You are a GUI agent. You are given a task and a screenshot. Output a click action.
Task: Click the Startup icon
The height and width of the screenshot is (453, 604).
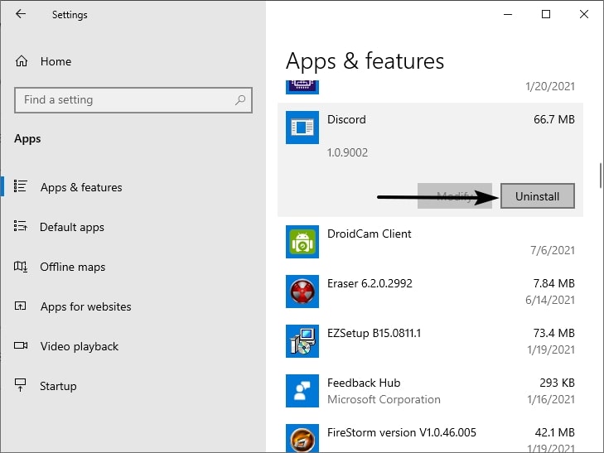click(x=20, y=385)
